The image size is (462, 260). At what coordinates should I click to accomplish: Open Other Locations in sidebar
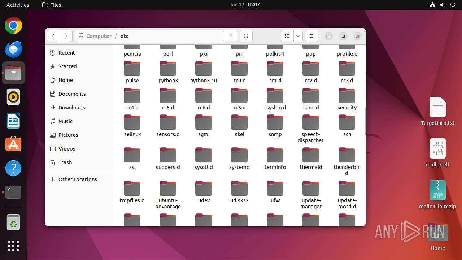pyautogui.click(x=79, y=179)
